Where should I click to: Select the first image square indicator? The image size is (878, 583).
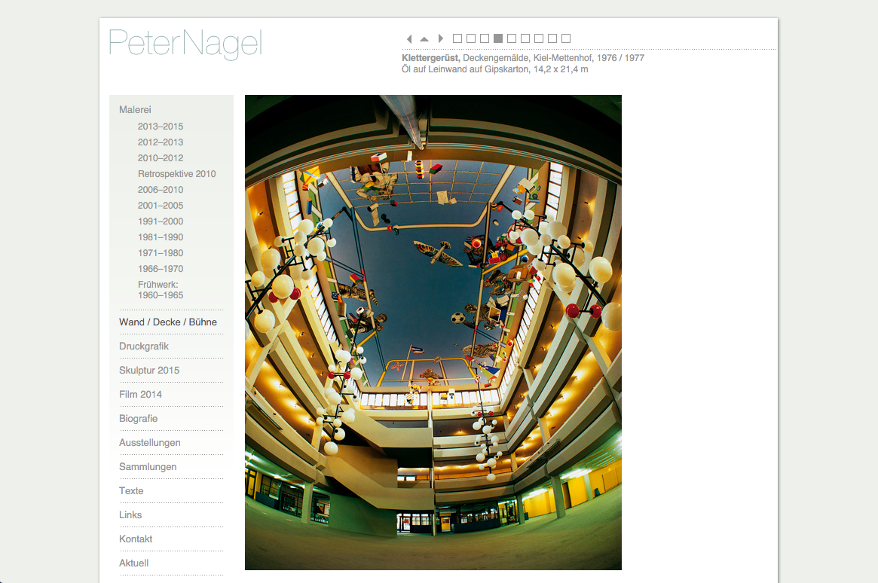pyautogui.click(x=457, y=38)
